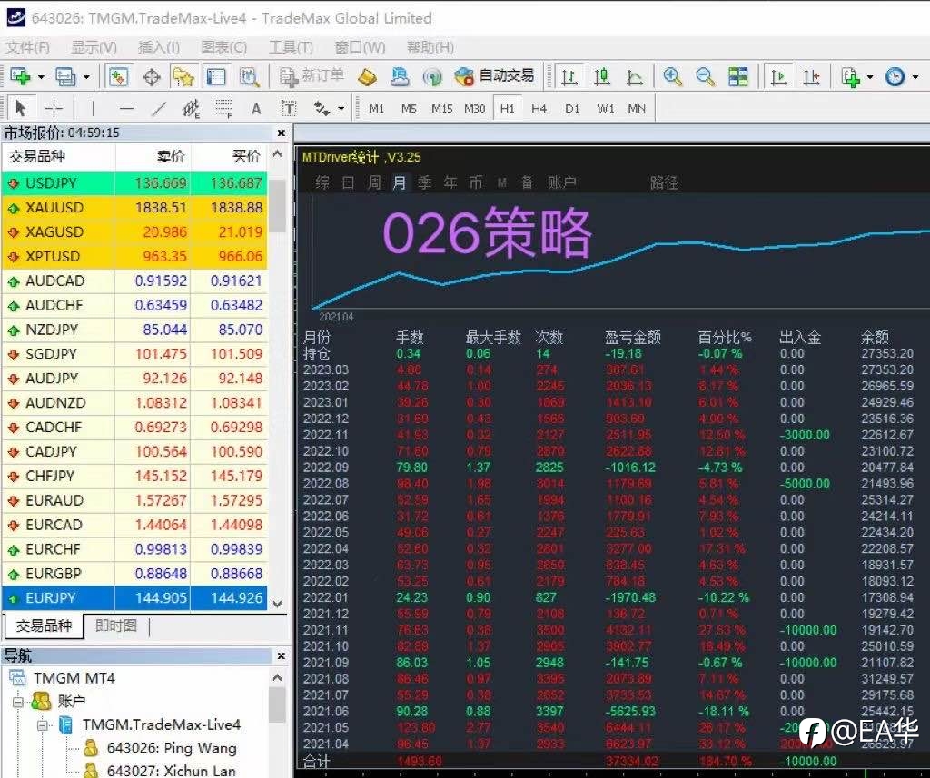
Task: Open the 工具(T) menu
Action: click(x=291, y=47)
